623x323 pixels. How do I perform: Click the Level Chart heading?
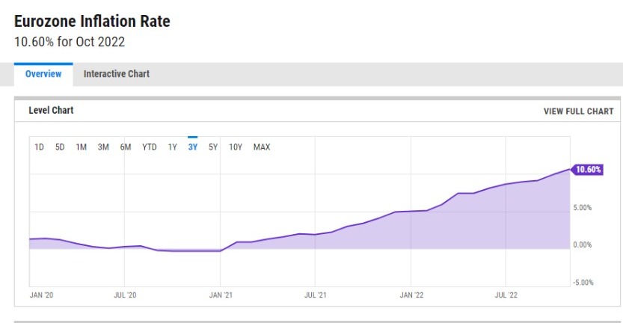[51, 111]
